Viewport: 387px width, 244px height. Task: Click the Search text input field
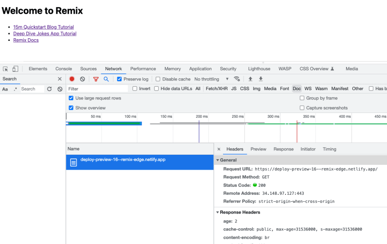click(32, 89)
